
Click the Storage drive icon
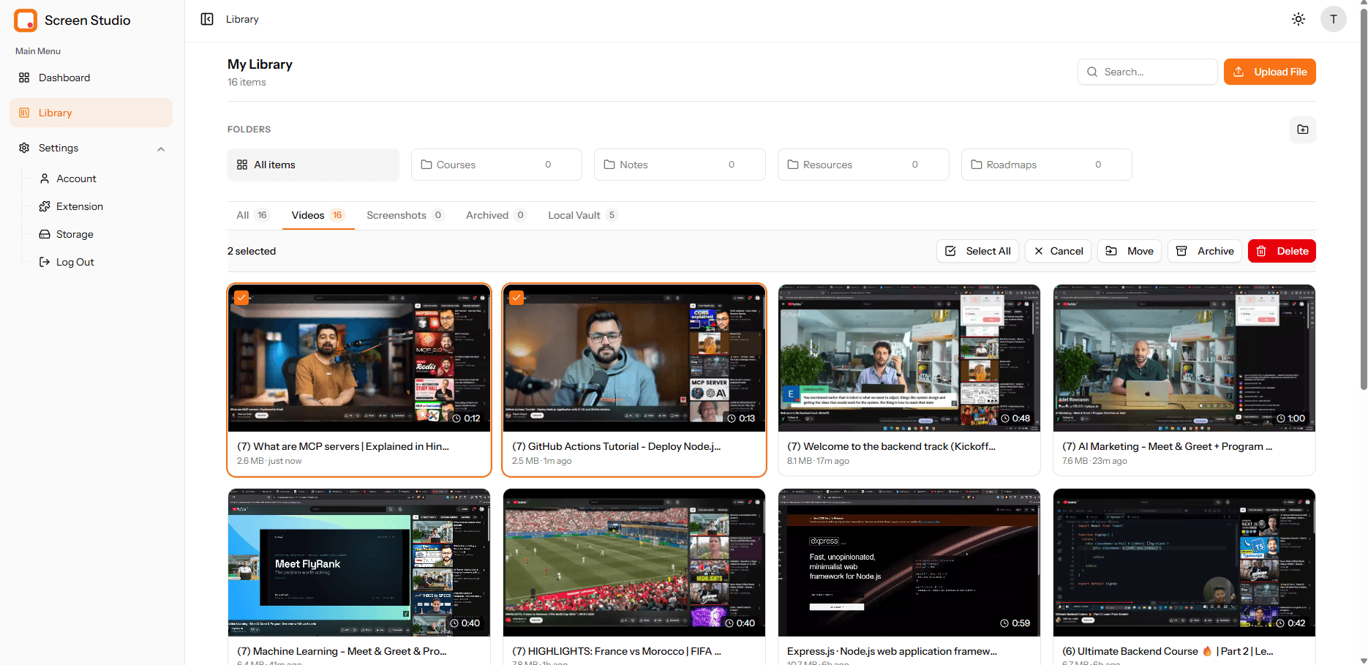(x=45, y=234)
